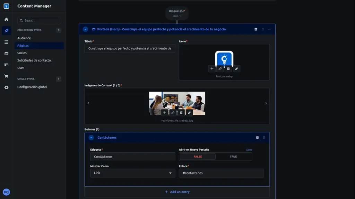Edit the favicon.webp icon asset
355x199 pixels.
236,69
